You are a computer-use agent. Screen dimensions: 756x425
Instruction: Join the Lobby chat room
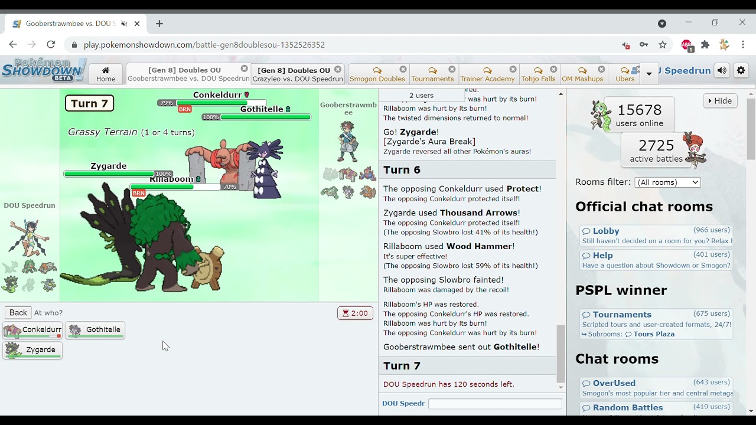(x=657, y=236)
